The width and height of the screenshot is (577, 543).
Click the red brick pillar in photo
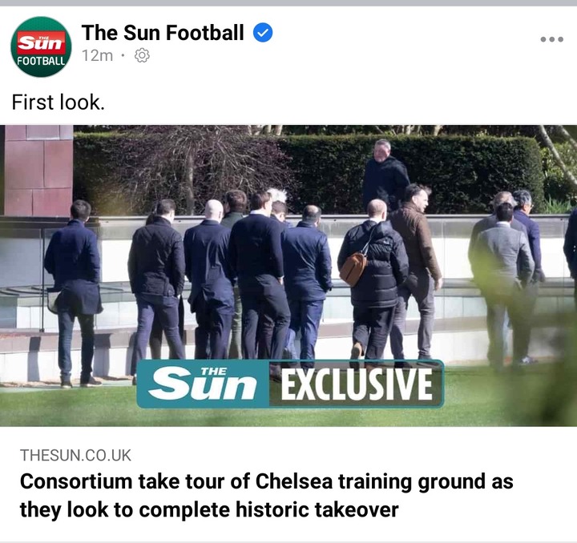[x=38, y=171]
